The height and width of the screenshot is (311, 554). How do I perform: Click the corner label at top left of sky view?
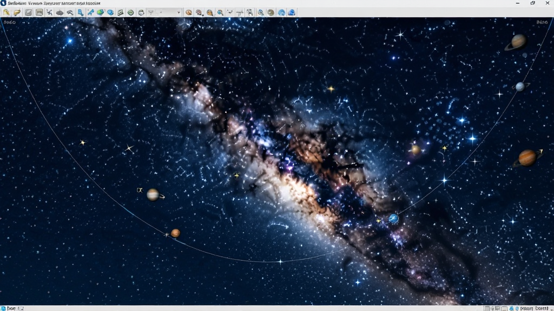(x=10, y=22)
